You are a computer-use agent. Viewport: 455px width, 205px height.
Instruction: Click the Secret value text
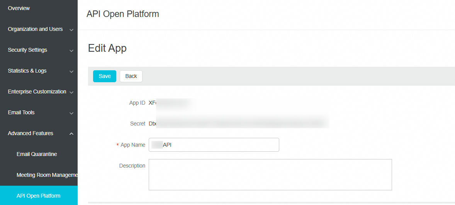pos(239,124)
